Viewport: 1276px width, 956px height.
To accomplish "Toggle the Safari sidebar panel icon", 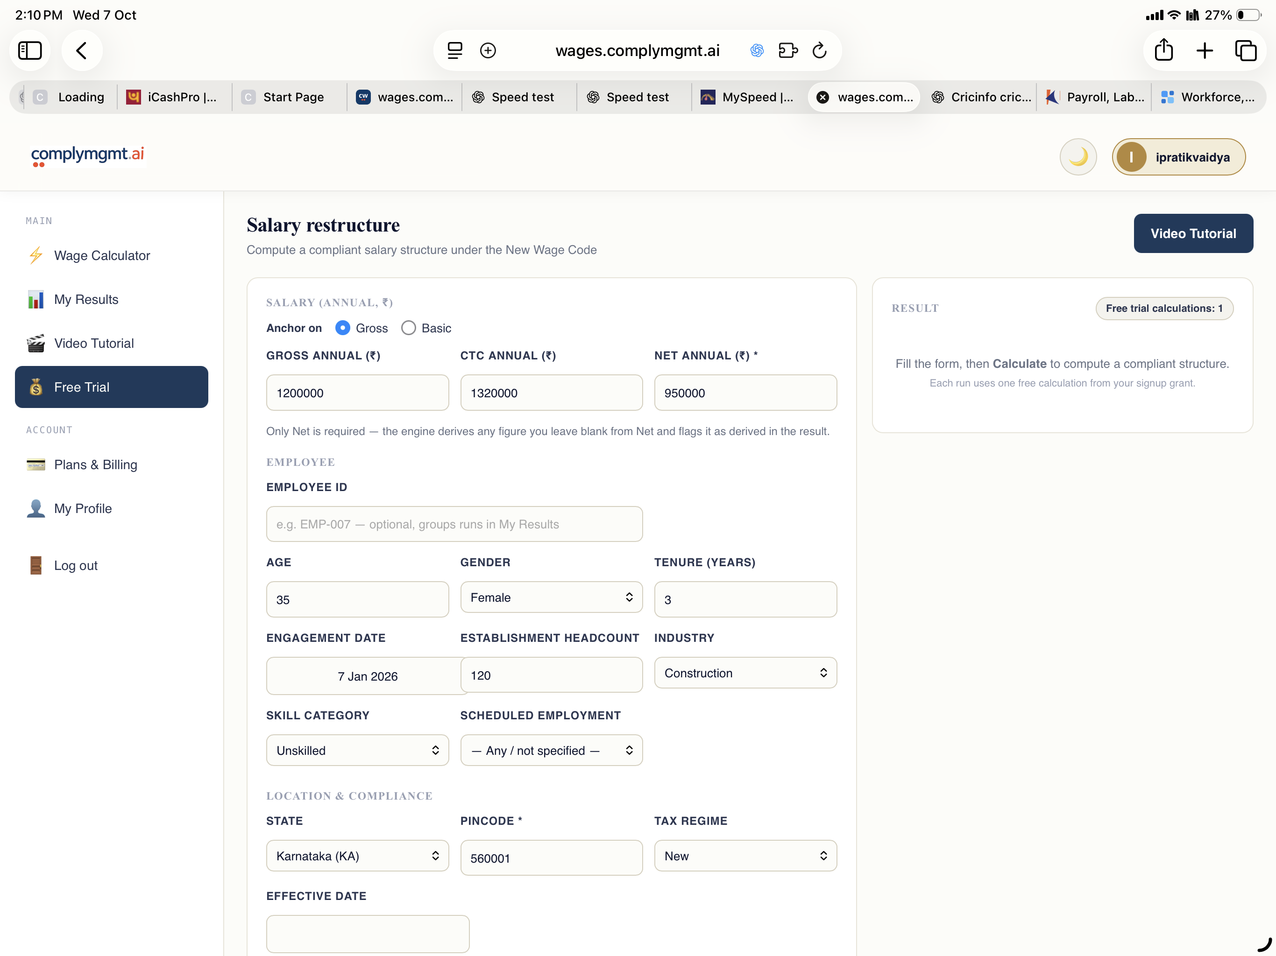I will [x=30, y=51].
